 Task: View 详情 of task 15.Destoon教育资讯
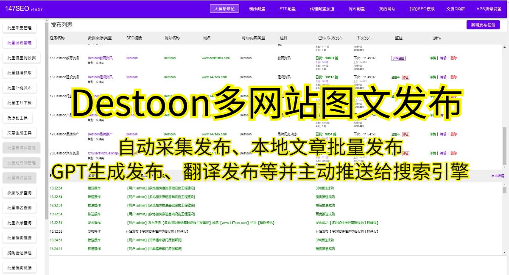pos(433,58)
